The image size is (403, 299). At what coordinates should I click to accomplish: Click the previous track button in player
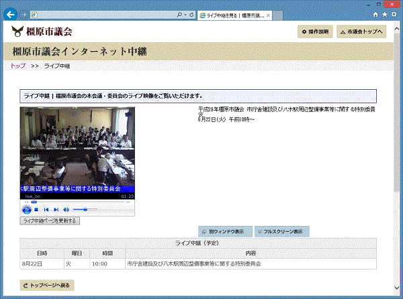(46, 210)
